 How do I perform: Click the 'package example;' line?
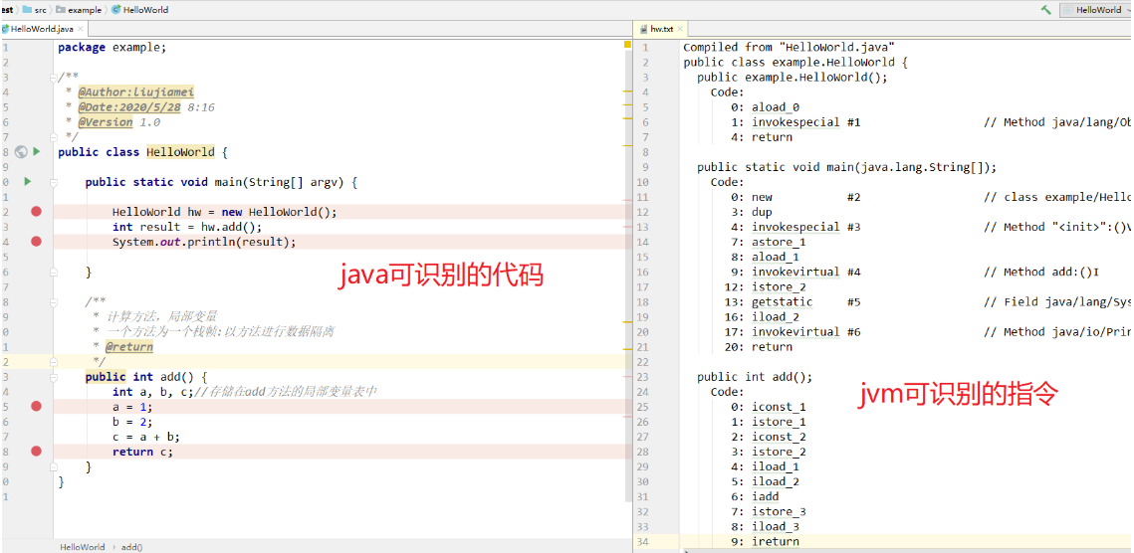(x=113, y=47)
